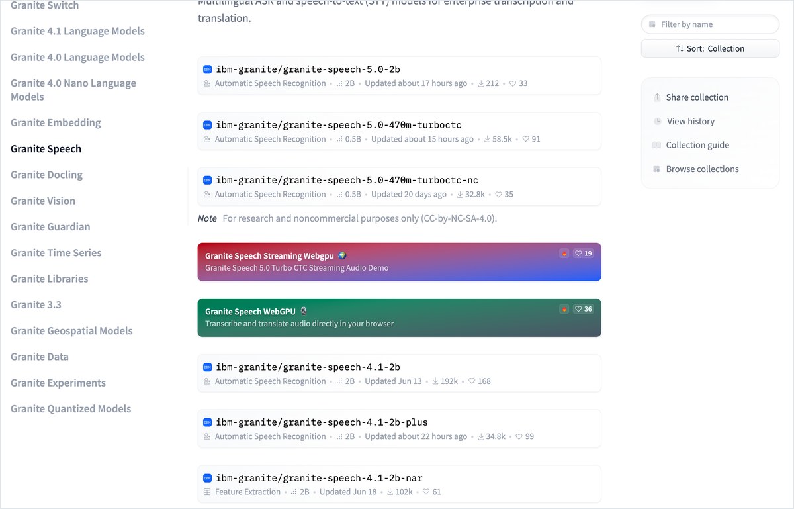Click the running badge on Granite Speech WebGPU card
The image size is (794, 509).
coord(564,309)
